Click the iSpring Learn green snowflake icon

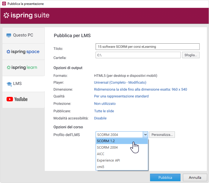[9, 67]
